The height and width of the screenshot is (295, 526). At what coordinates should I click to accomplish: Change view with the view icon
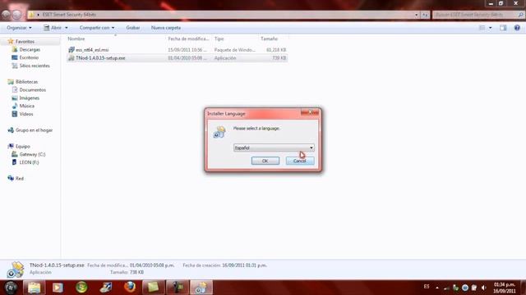(x=482, y=28)
